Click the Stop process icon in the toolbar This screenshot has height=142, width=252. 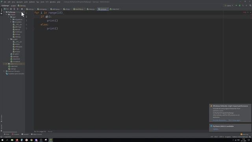[246, 6]
